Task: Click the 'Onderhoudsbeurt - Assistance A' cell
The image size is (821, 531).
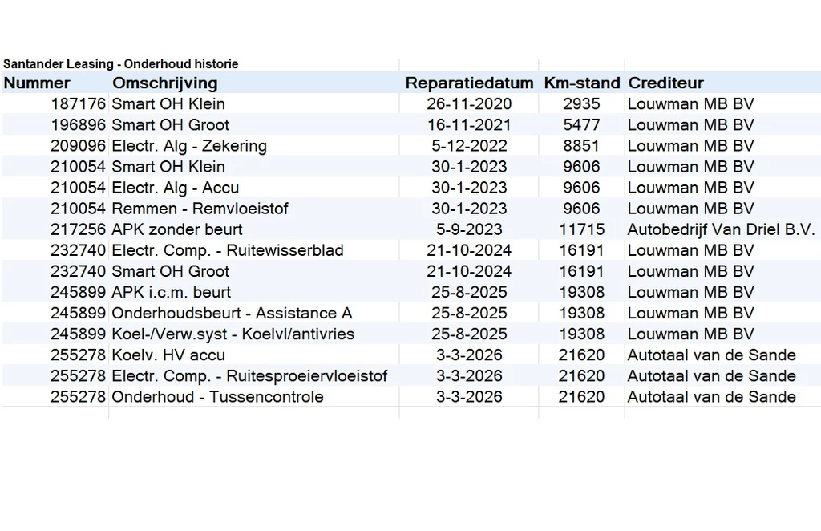Action: coord(254,313)
